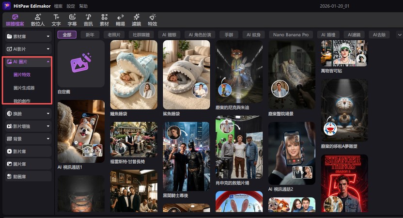
Task: Choose the AI 視訊通話1 template
Action: tap(81, 131)
